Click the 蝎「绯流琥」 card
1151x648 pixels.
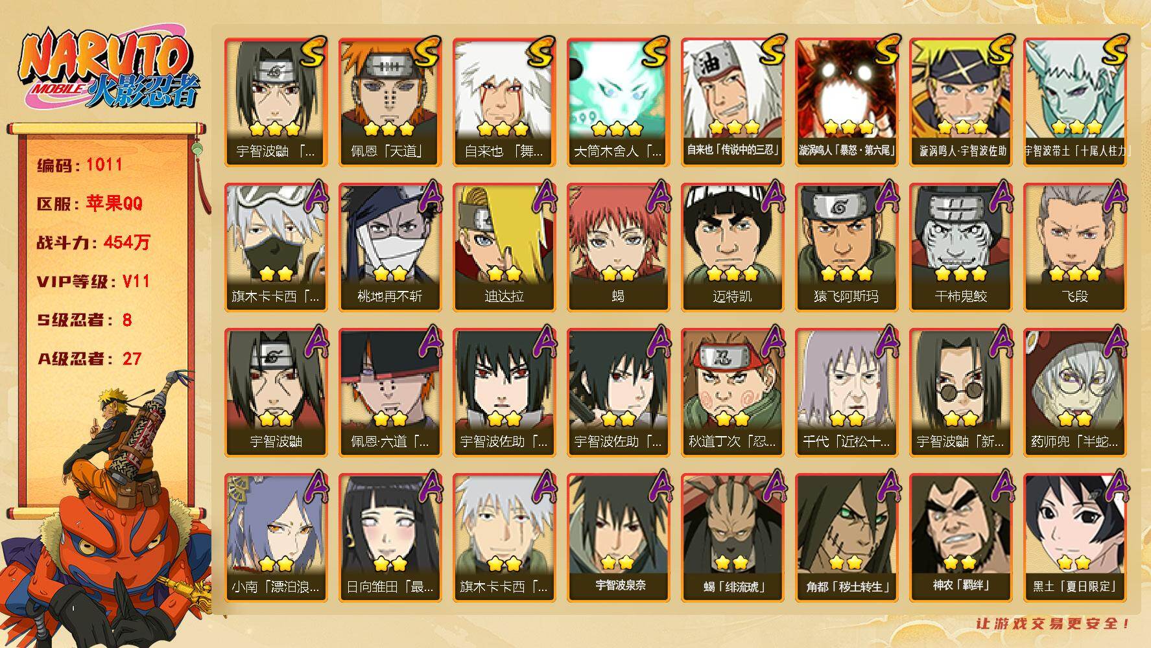[732, 537]
